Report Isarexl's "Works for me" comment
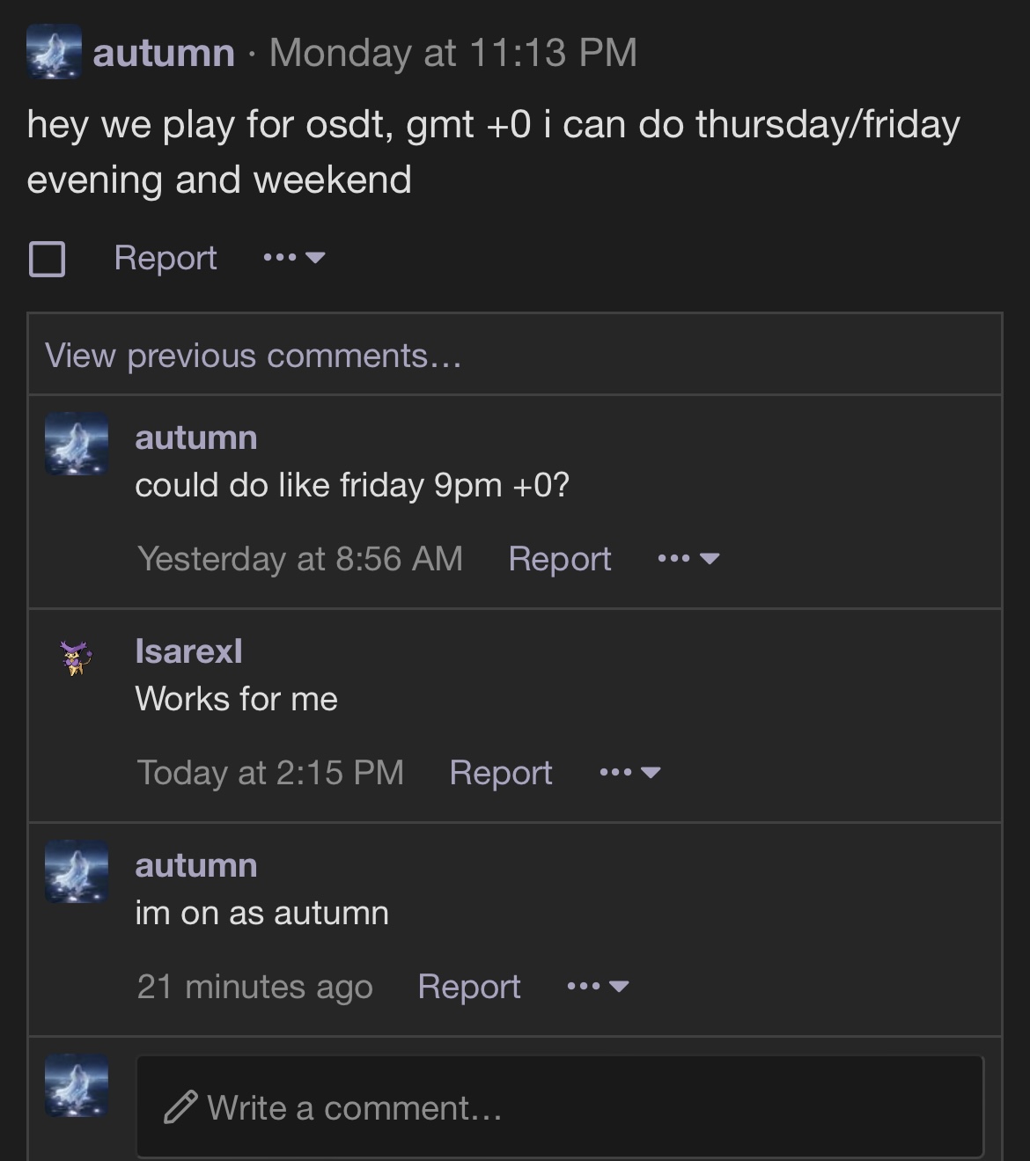This screenshot has width=1030, height=1161. (x=500, y=773)
